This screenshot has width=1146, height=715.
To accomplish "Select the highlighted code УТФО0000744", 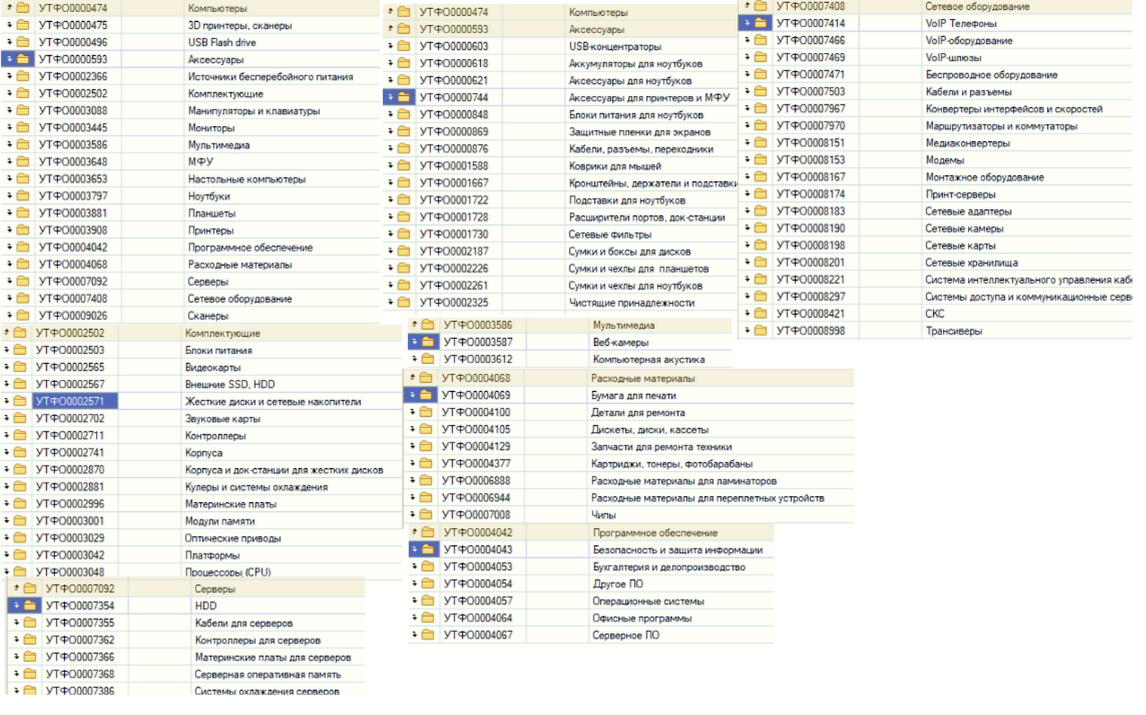I will [x=454, y=97].
